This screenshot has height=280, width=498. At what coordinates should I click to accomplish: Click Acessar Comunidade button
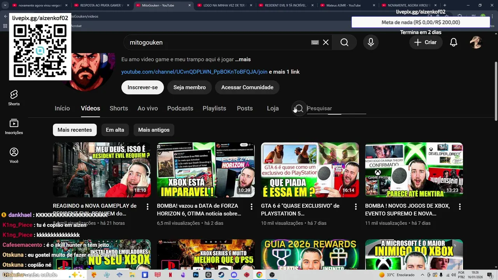point(247,87)
